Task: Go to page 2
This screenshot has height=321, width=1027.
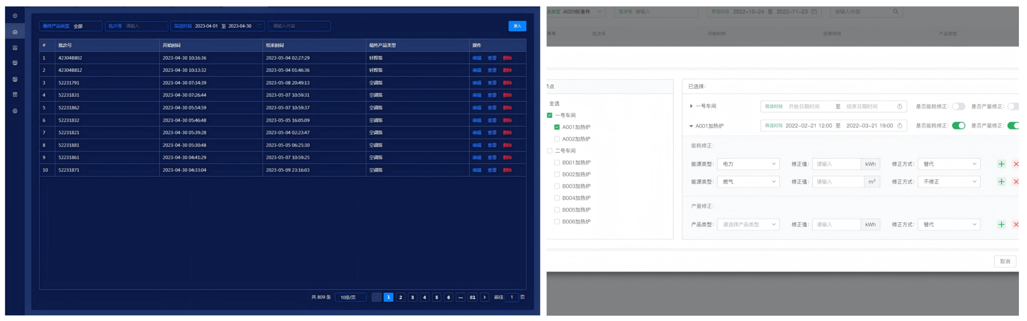Action: (400, 297)
